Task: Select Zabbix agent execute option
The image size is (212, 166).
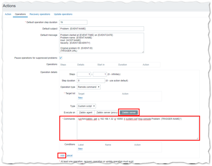Action: 86,113
